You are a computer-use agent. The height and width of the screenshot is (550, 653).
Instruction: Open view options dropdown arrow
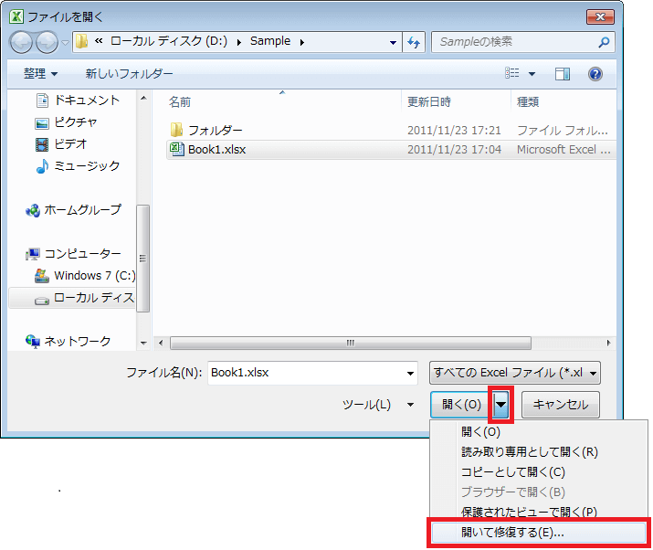pos(532,74)
